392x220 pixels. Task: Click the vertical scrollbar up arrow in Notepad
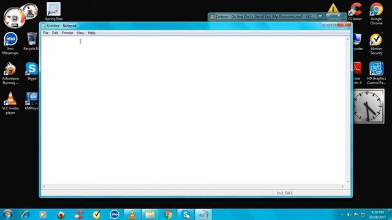tap(348, 39)
